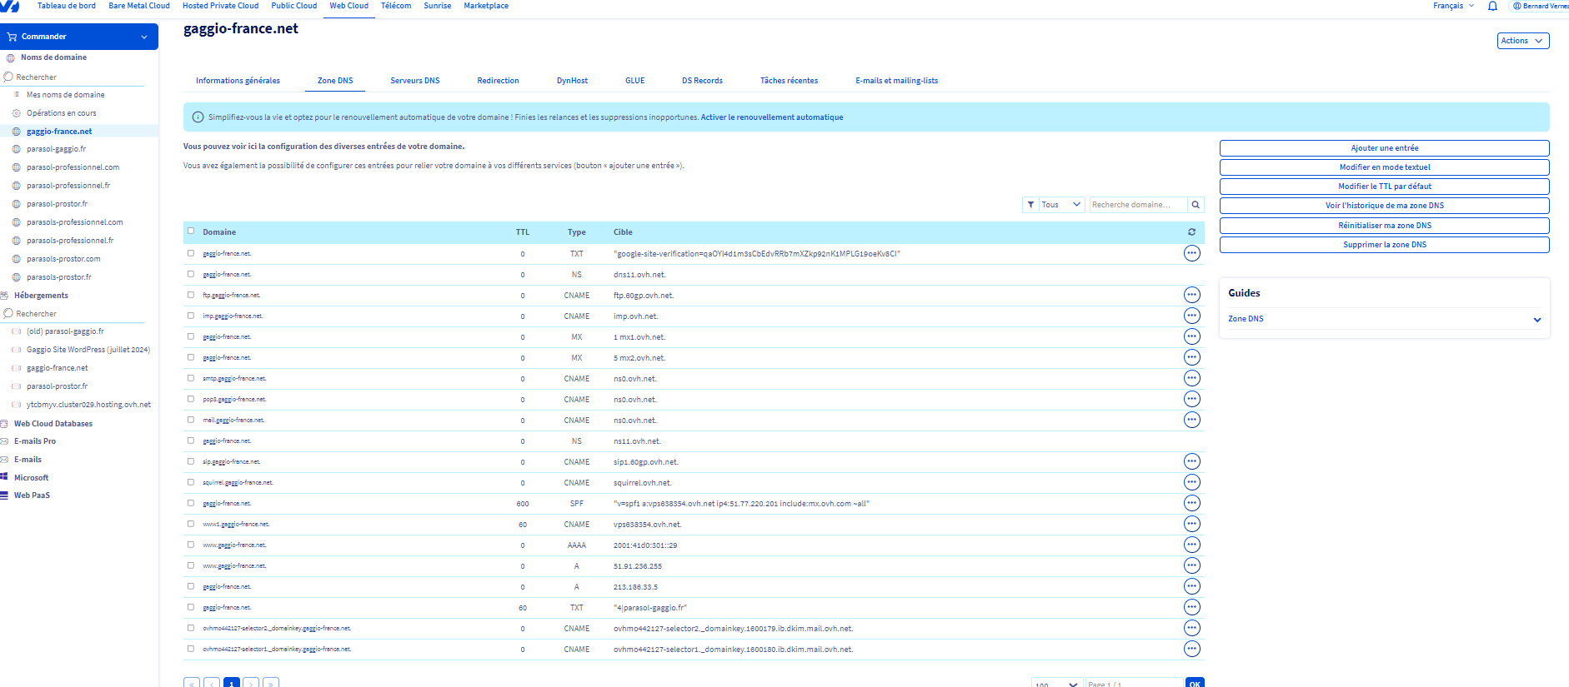Open the options menu for ftp.gaggio-france.net row
The image size is (1569, 687).
(1191, 295)
